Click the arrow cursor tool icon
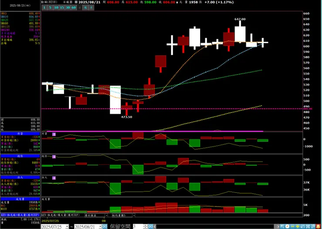 (282, 226)
